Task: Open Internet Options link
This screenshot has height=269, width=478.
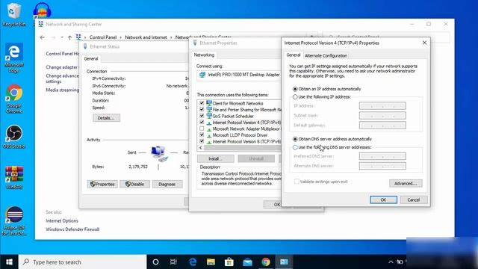Action: pyautogui.click(x=62, y=220)
